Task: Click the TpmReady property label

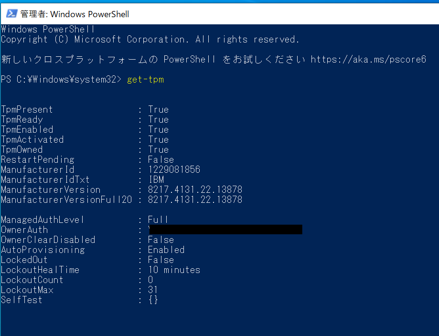Action: click(22, 119)
